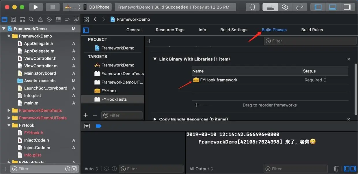Image resolution: width=358 pixels, height=174 pixels.
Task: Toggle the inspector pane visibility
Action: click(x=347, y=7)
